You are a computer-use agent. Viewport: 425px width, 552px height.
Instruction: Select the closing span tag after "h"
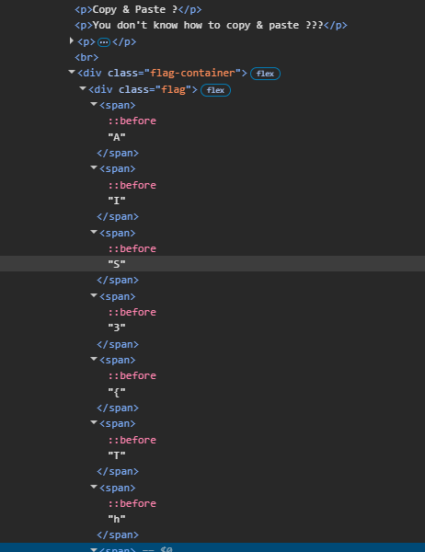[x=118, y=535]
